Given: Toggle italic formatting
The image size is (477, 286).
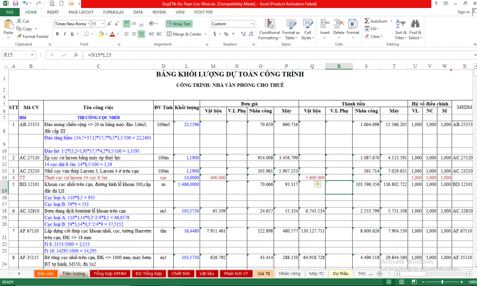Looking at the screenshot, I should 64,34.
